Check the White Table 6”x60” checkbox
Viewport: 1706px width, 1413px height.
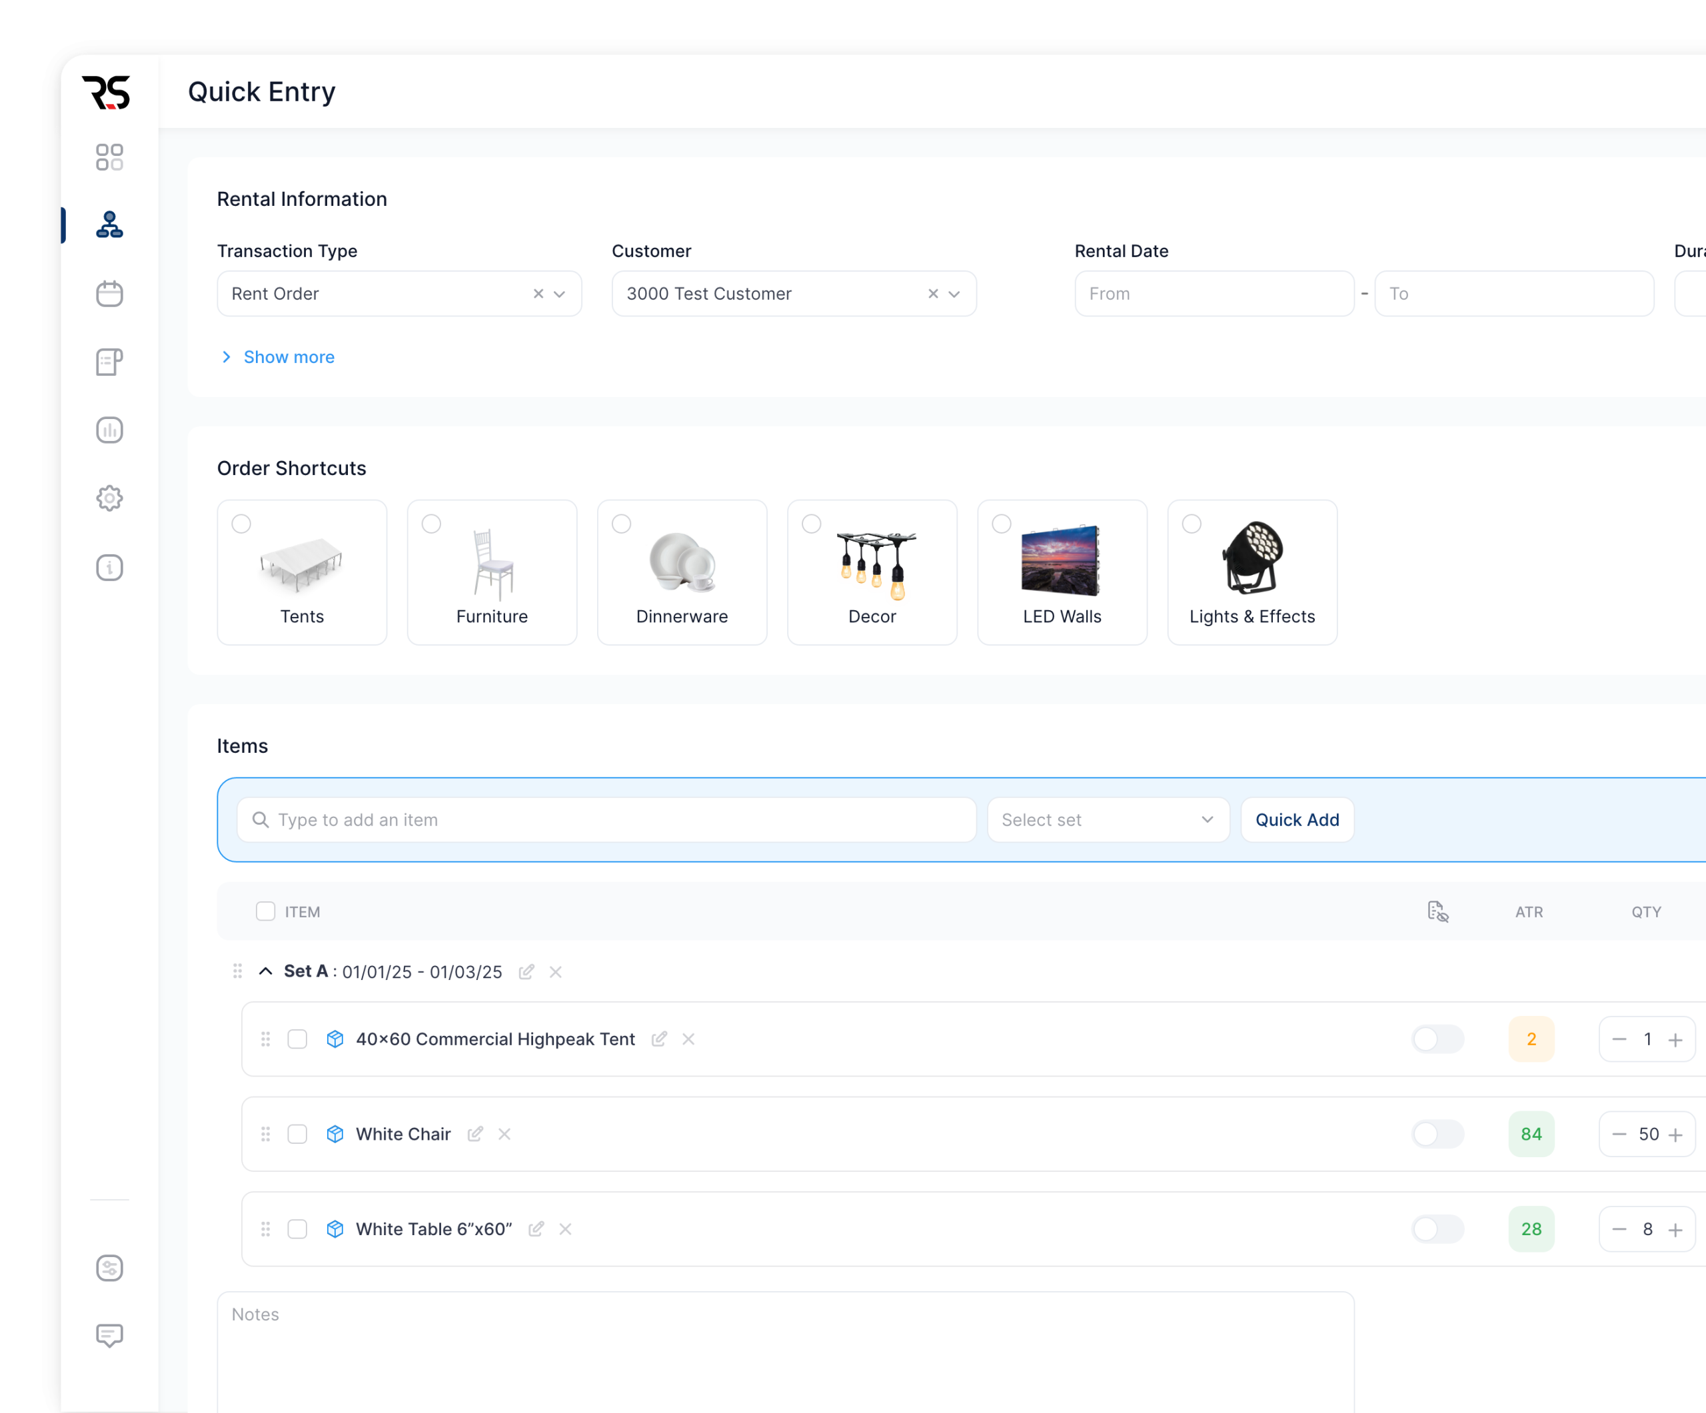tap(297, 1228)
